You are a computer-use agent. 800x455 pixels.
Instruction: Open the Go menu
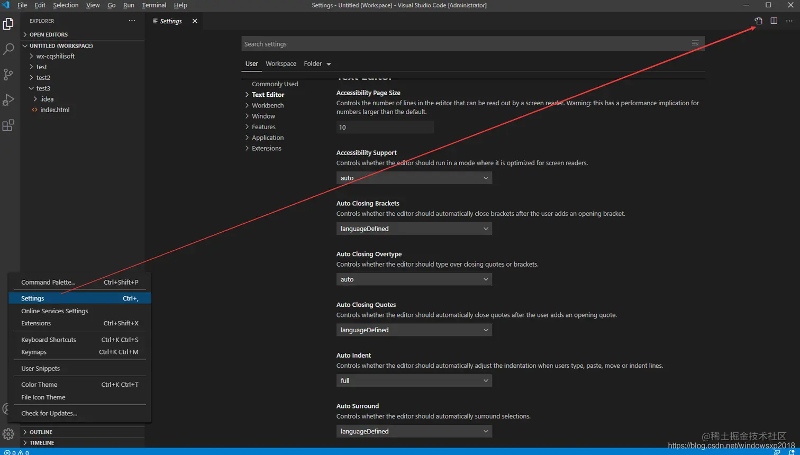coord(112,5)
